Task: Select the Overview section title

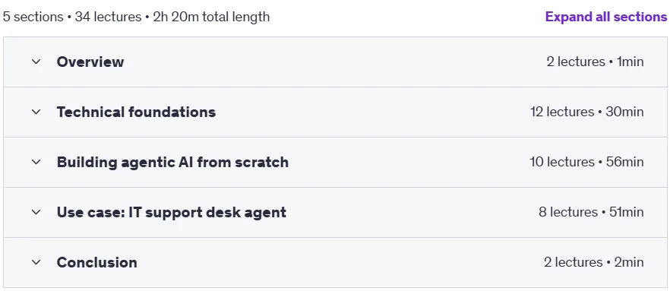Action: (90, 62)
